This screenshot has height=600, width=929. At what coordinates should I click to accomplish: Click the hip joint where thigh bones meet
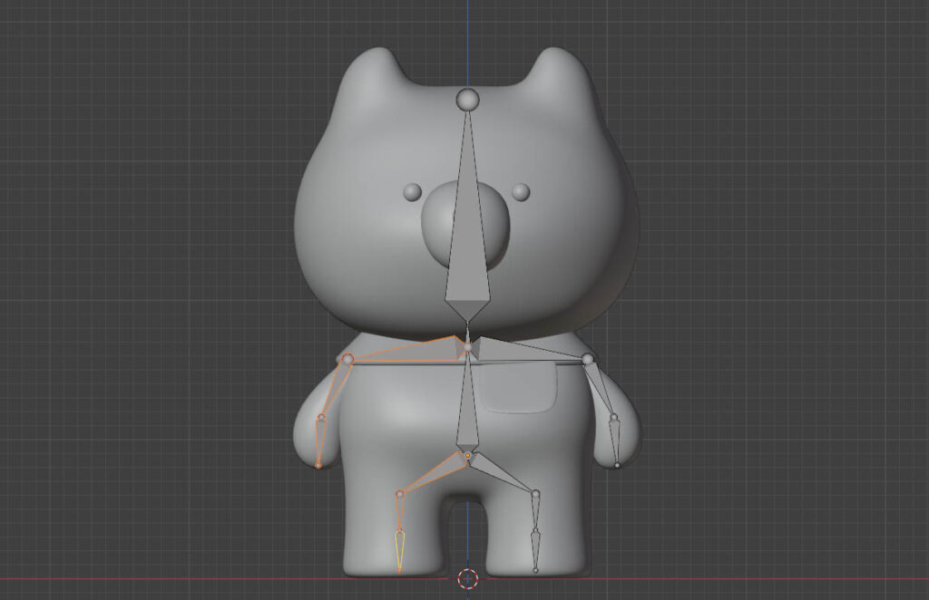[x=468, y=454]
